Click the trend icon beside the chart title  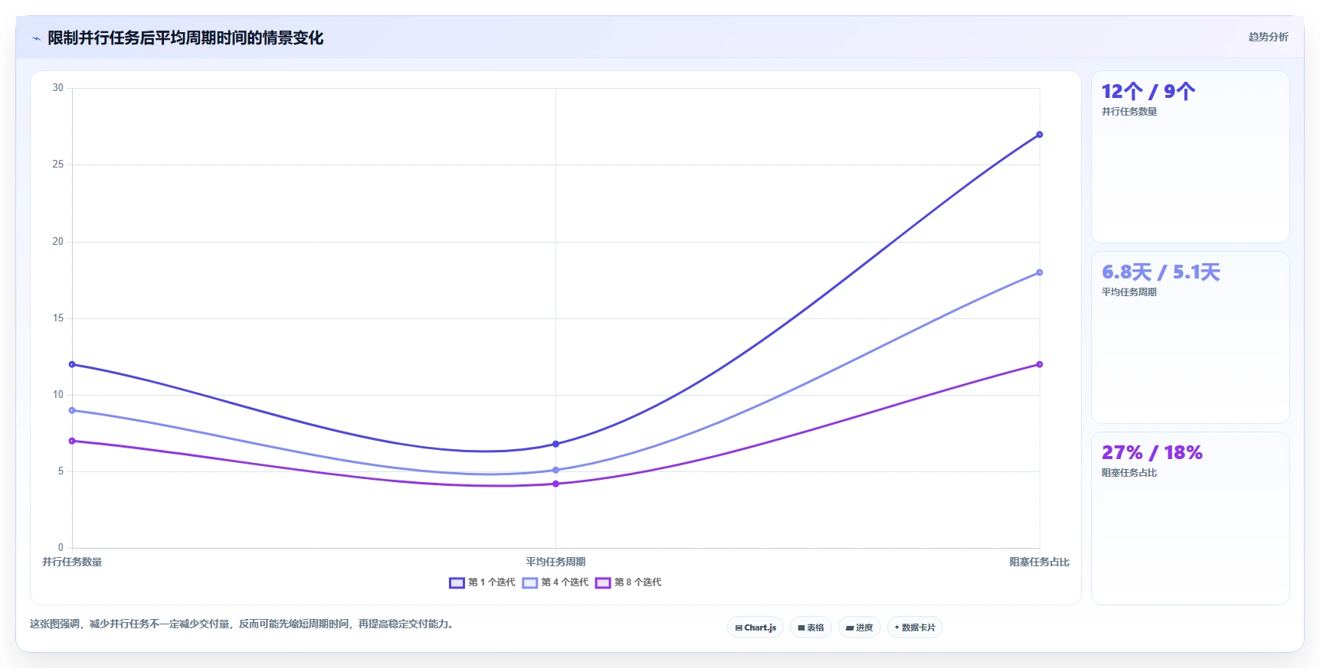pos(36,38)
